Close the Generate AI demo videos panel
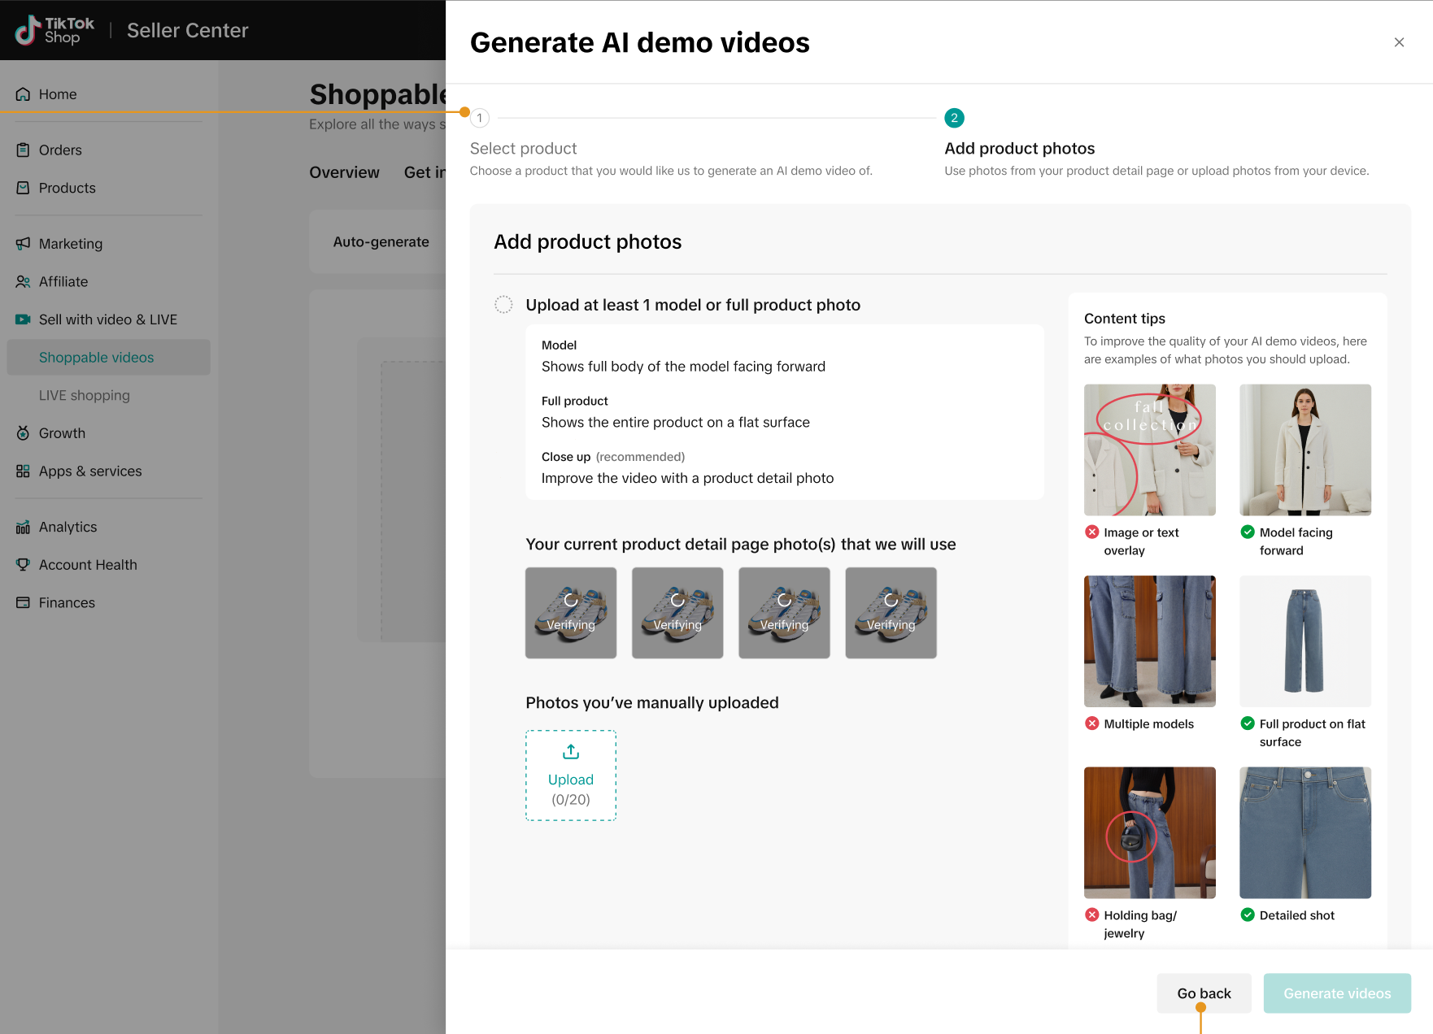Viewport: 1433px width, 1034px height. pyautogui.click(x=1399, y=42)
